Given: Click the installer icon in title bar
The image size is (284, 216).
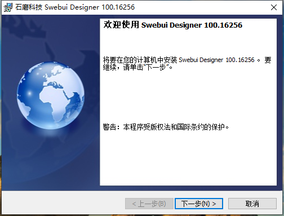Looking at the screenshot, I should pyautogui.click(x=8, y=7).
